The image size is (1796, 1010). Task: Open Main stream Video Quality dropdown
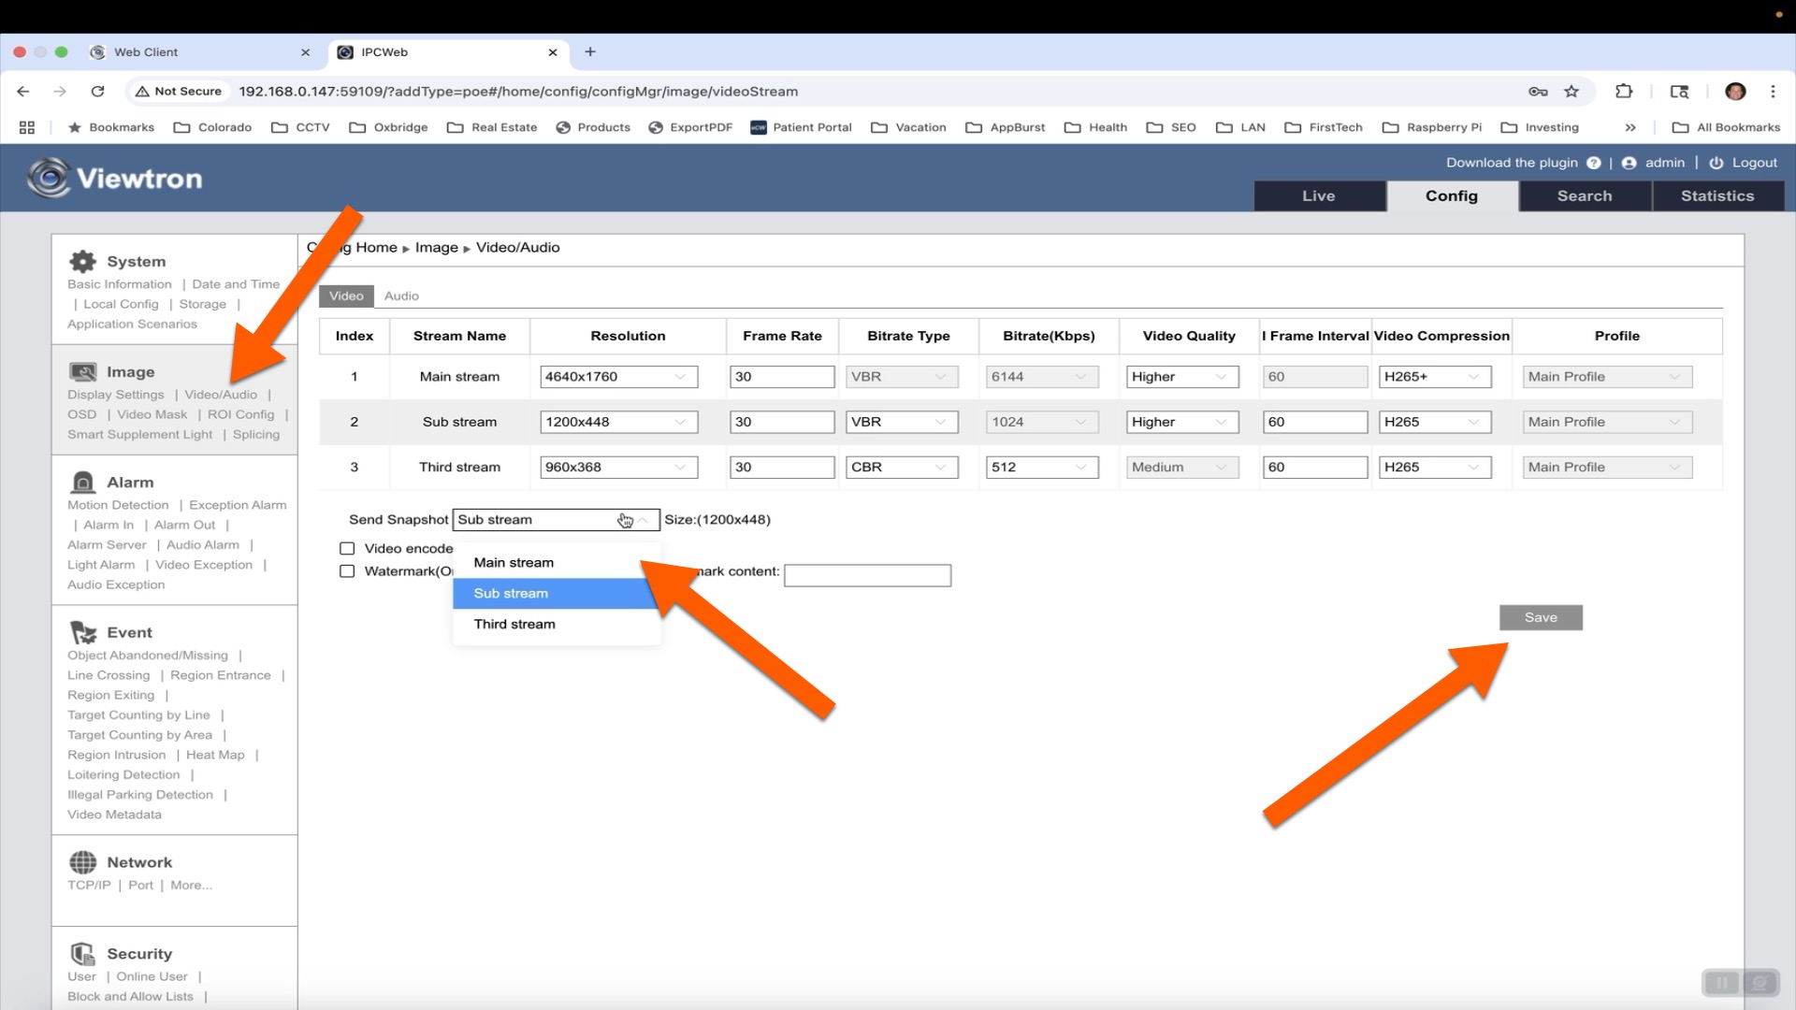tap(1182, 377)
